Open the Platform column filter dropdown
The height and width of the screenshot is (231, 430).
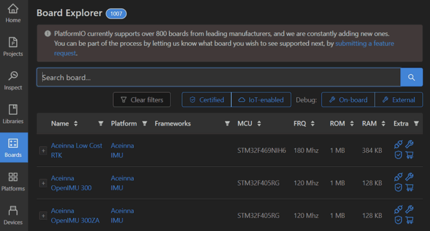click(x=144, y=123)
